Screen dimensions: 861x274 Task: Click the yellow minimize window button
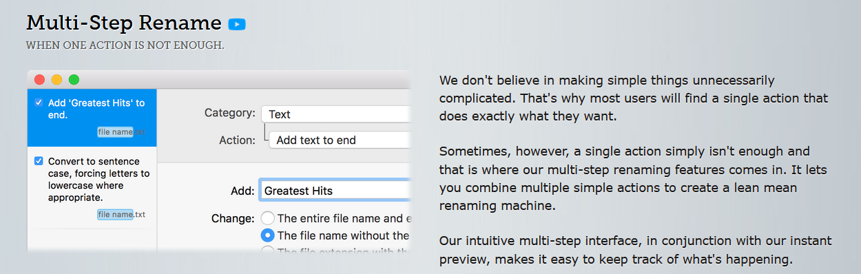56,80
